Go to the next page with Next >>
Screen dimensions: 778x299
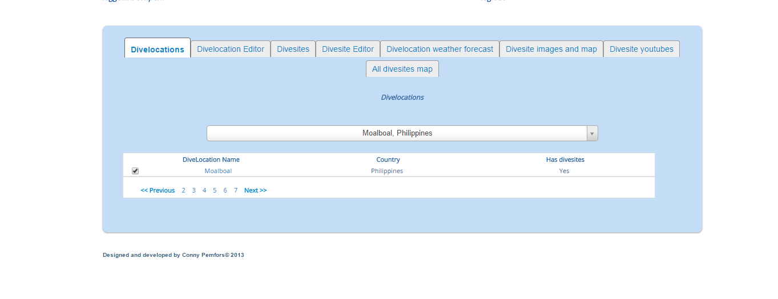click(x=255, y=190)
